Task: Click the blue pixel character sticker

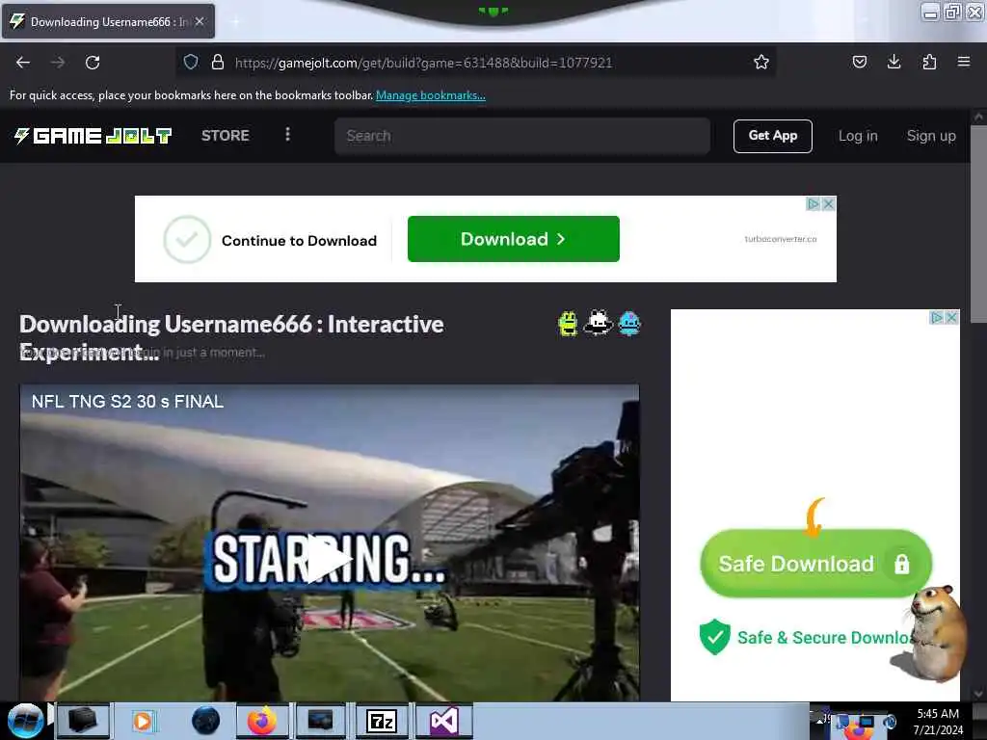Action: point(629,324)
